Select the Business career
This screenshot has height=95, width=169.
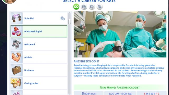point(39,70)
